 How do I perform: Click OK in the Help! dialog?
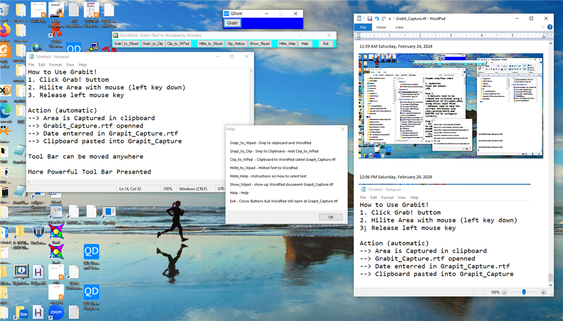(x=330, y=217)
